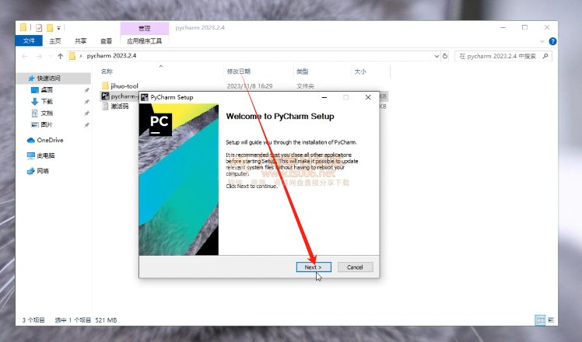Click the Explorer forward arrow

[x=39, y=56]
